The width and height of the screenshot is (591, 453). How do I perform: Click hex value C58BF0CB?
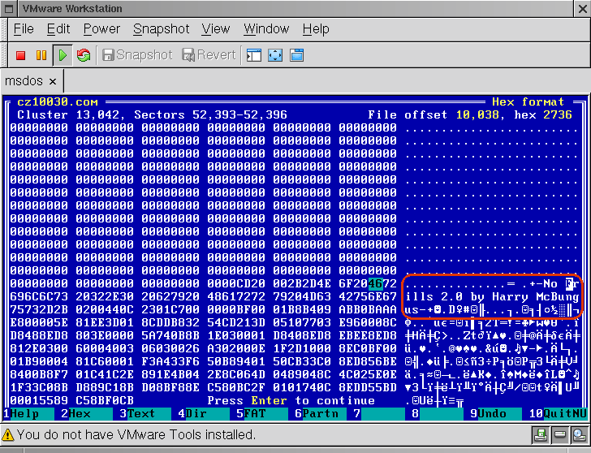coord(105,400)
